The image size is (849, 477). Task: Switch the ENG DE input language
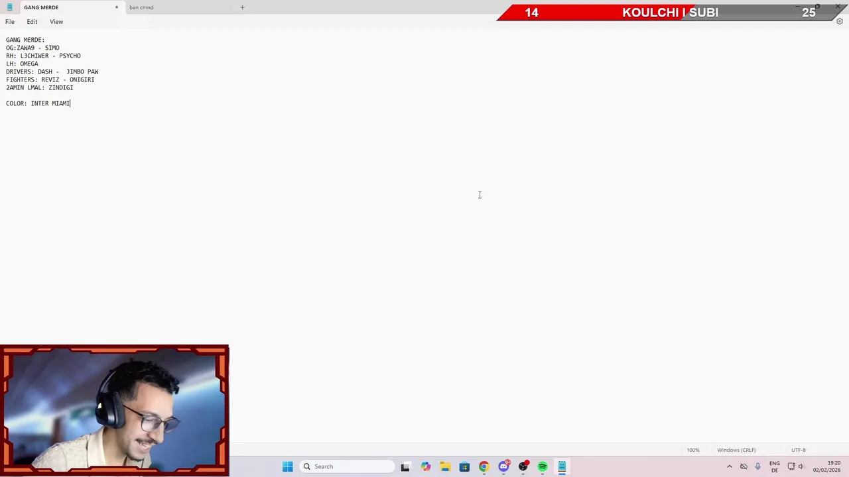point(774,466)
